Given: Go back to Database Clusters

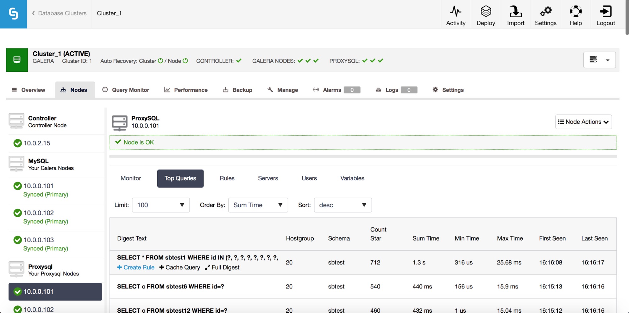Looking at the screenshot, I should point(59,13).
